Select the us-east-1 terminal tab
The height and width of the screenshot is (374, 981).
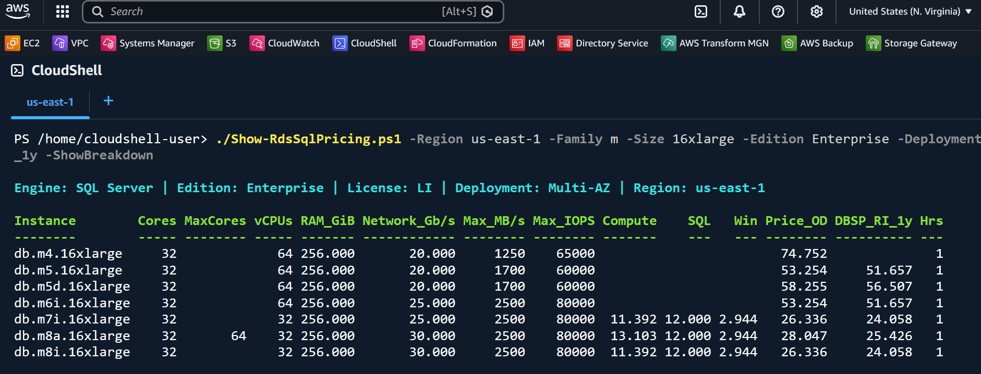click(x=50, y=102)
